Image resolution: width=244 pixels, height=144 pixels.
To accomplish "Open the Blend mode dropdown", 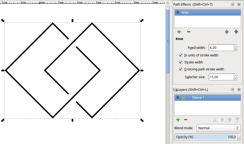I will click(218, 128).
